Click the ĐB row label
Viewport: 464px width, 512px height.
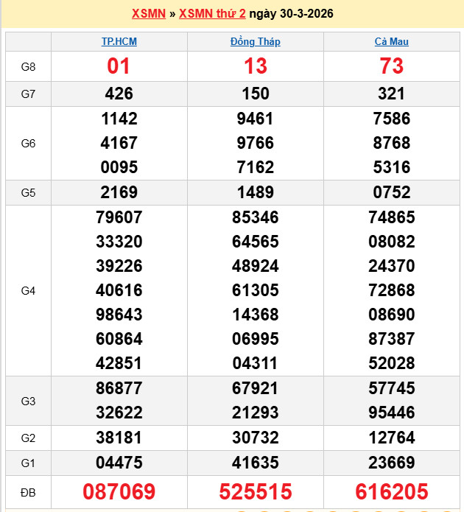click(28, 491)
